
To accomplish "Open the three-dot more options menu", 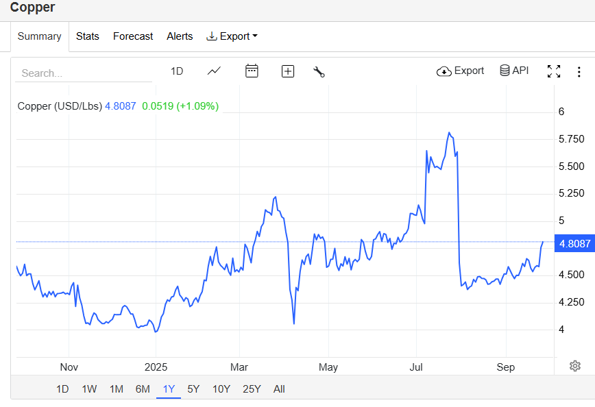I will point(579,71).
